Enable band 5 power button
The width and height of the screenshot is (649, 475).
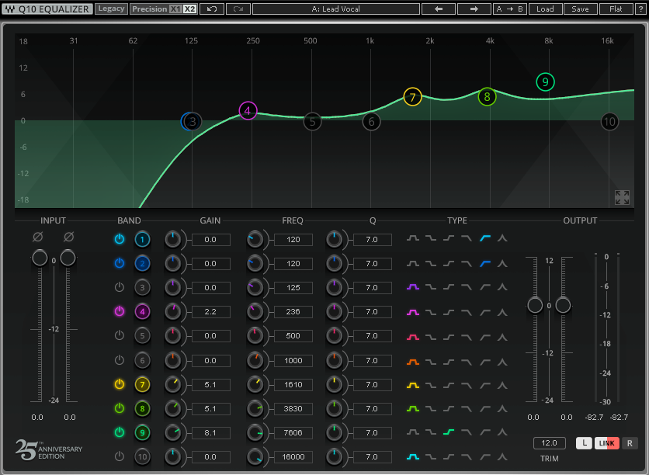(120, 335)
